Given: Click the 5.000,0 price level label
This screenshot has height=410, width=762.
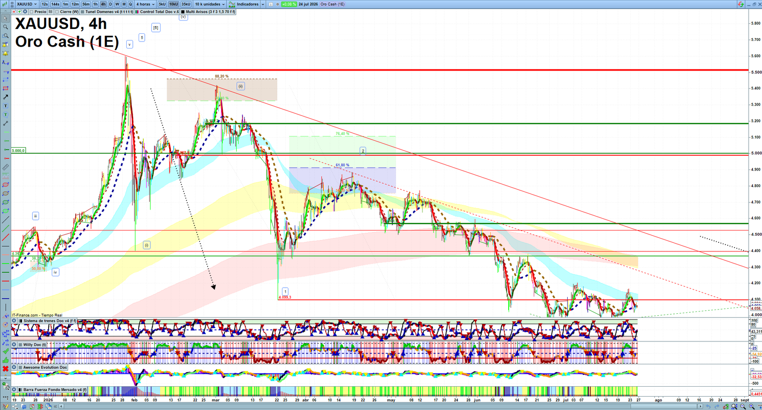Looking at the screenshot, I should [18, 150].
